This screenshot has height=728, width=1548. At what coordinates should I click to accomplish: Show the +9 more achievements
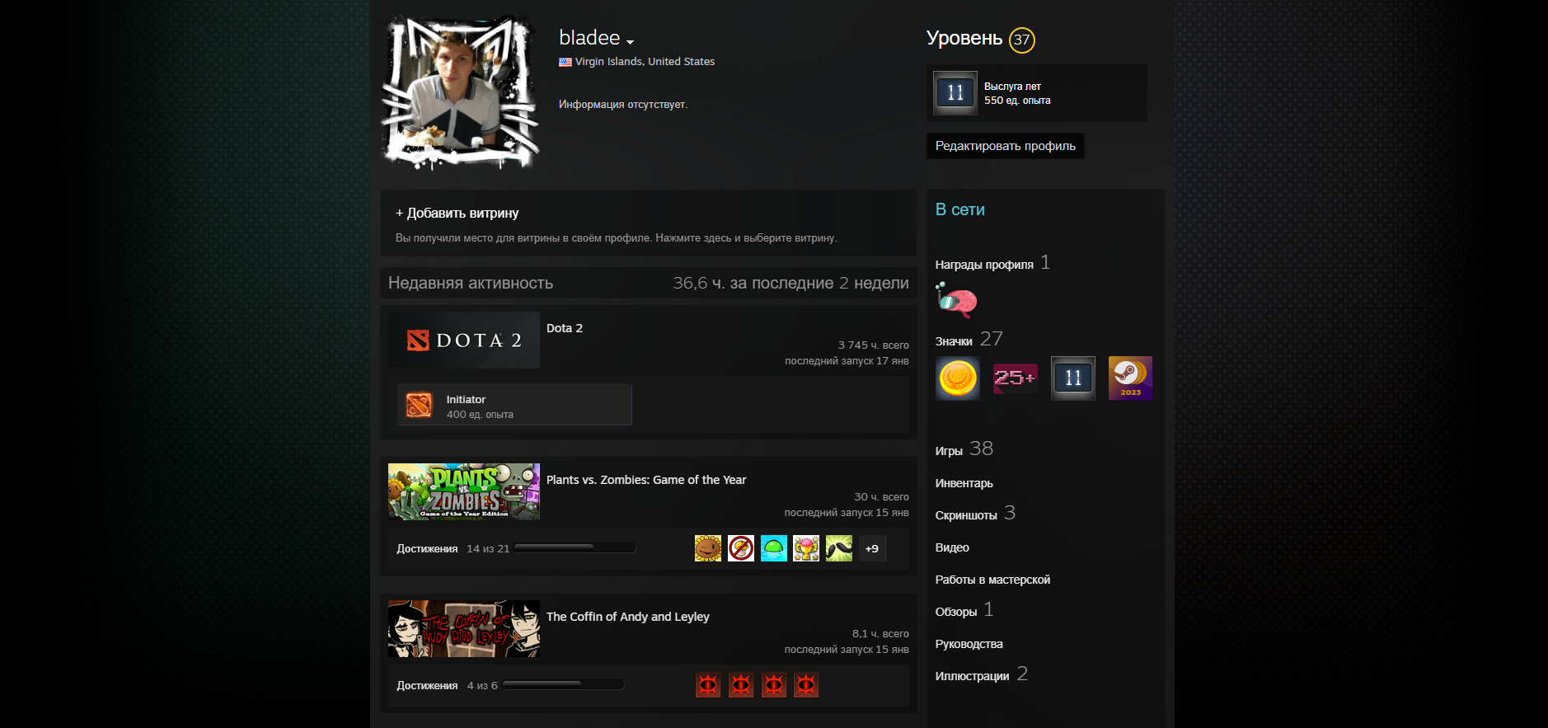coord(872,548)
